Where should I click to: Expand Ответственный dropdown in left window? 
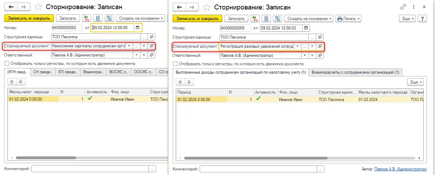point(136,55)
